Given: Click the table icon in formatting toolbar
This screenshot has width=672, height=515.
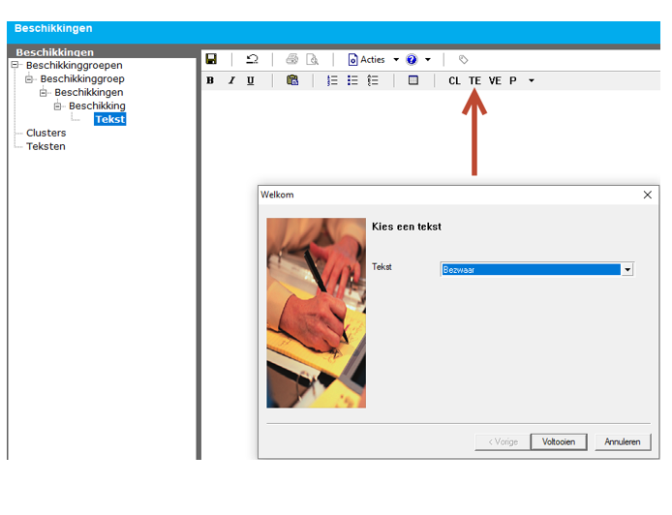Looking at the screenshot, I should (413, 80).
